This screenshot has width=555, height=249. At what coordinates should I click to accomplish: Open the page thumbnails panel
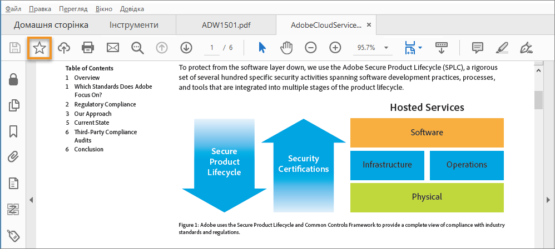click(13, 105)
